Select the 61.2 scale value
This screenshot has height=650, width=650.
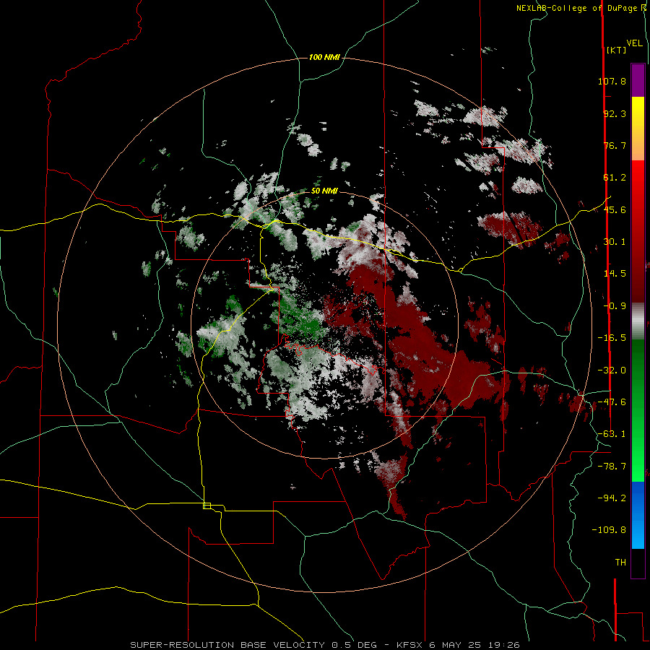[x=615, y=178]
